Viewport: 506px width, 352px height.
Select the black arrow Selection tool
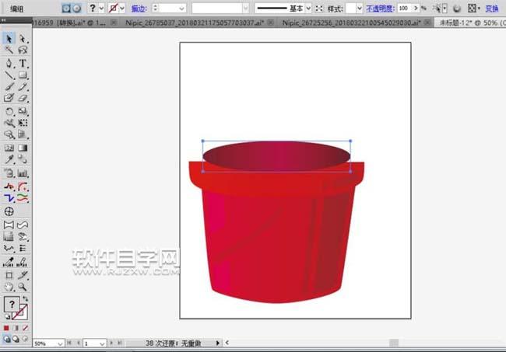point(9,38)
